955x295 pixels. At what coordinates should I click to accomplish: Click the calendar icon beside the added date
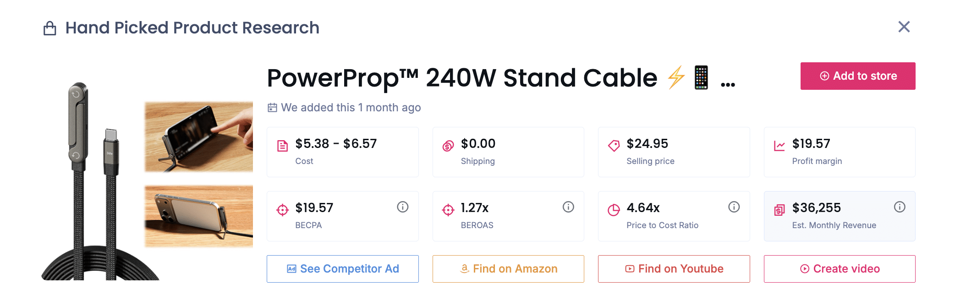[272, 107]
